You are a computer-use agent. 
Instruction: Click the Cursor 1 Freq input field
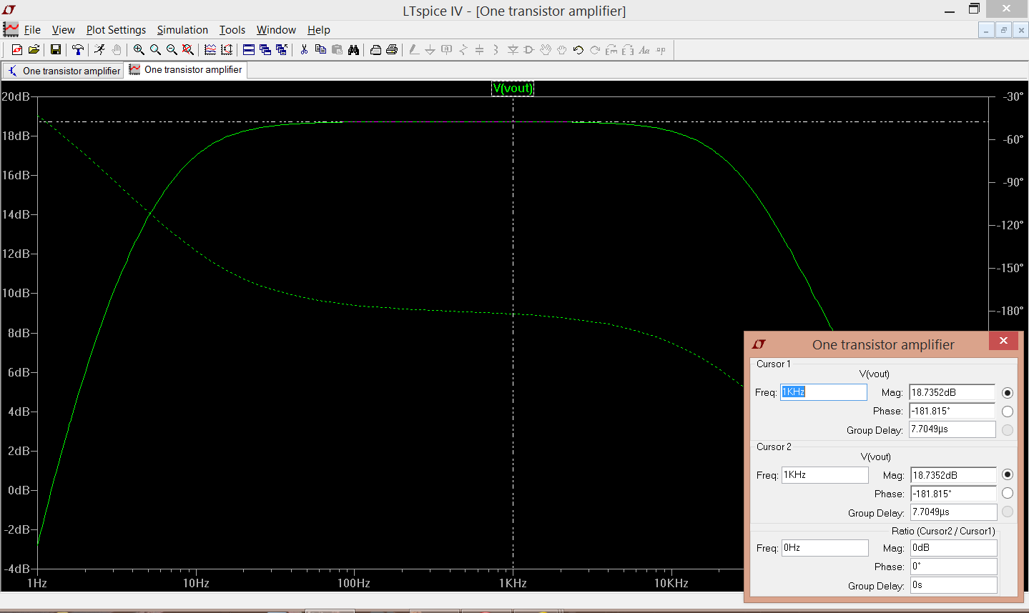tap(823, 392)
